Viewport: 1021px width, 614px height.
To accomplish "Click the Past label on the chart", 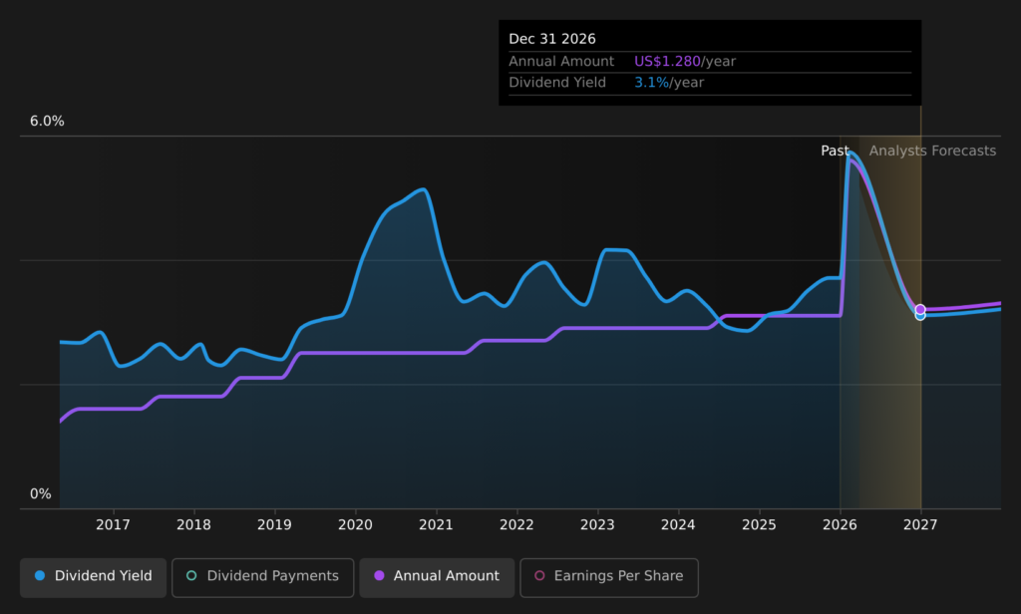I will (x=835, y=151).
